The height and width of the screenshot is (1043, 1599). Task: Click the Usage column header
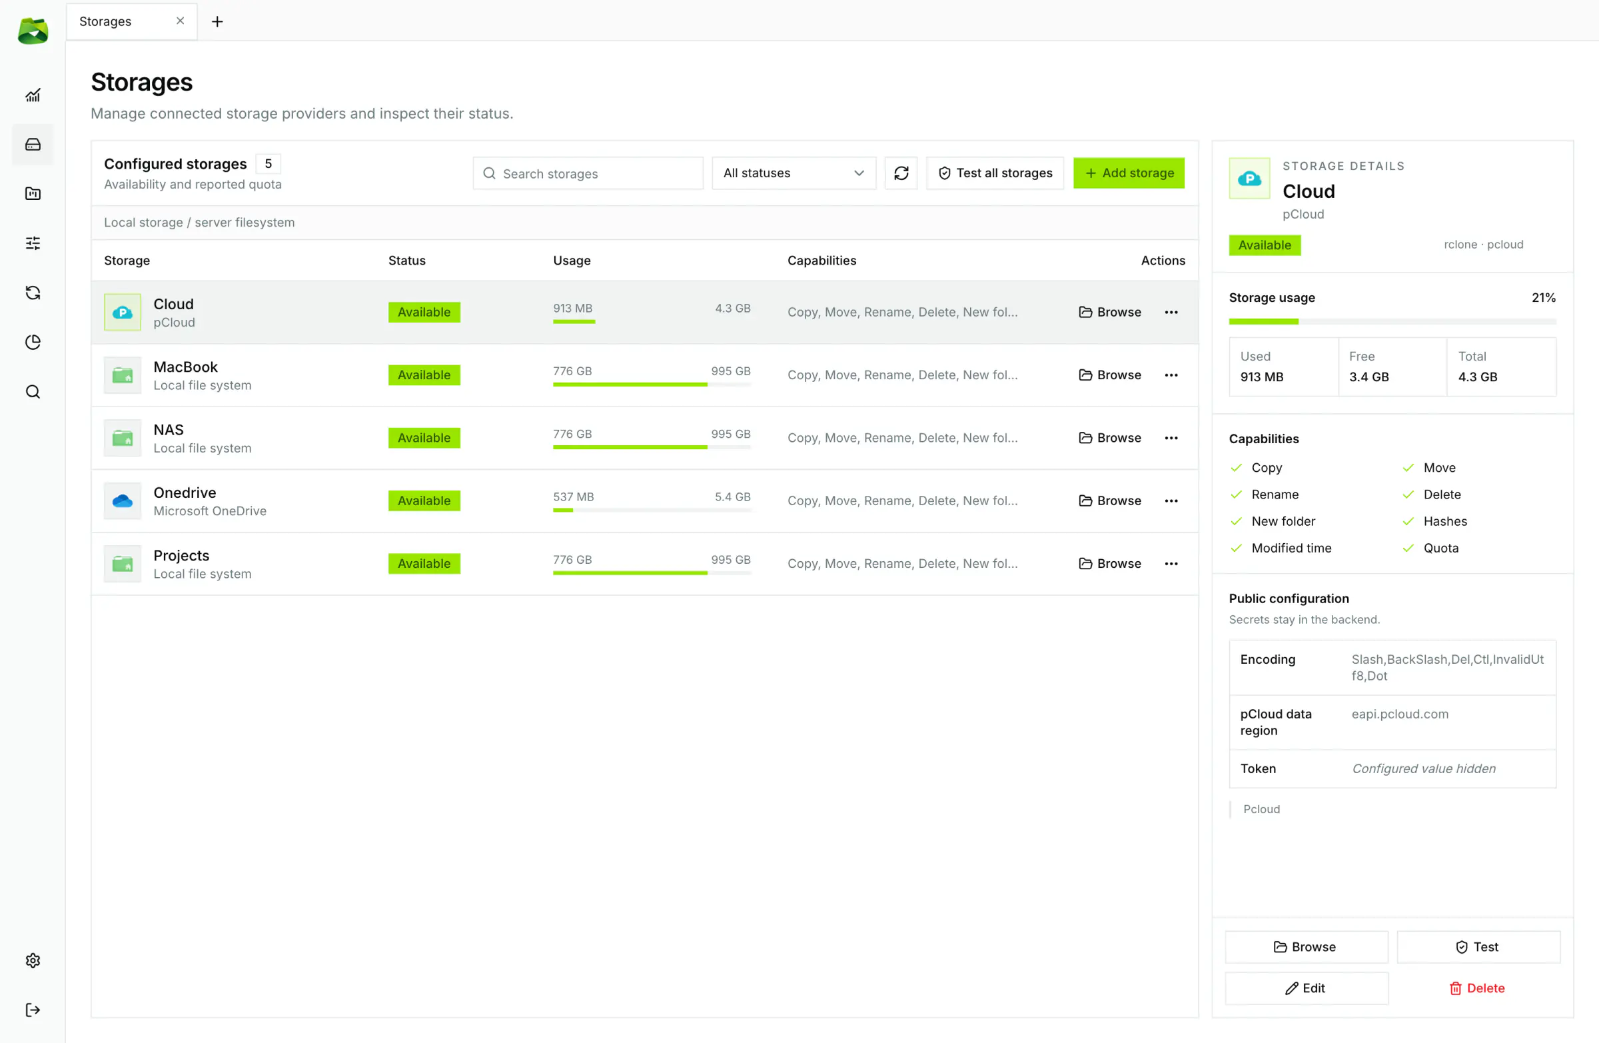tap(572, 261)
